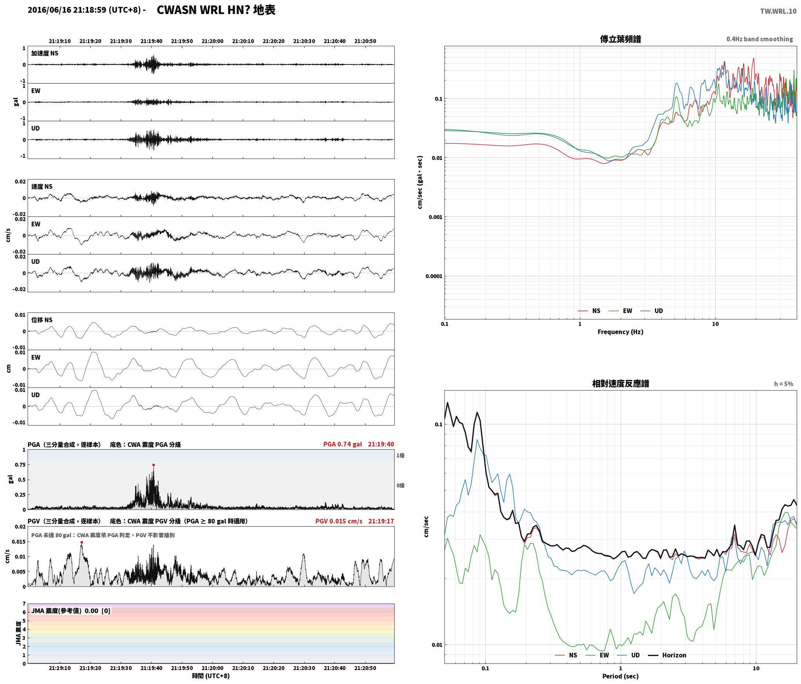Click the CWASN WRL HN? 地表 heading
The width and height of the screenshot is (801, 684).
pyautogui.click(x=216, y=10)
